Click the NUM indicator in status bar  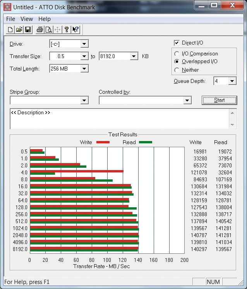coord(213,282)
